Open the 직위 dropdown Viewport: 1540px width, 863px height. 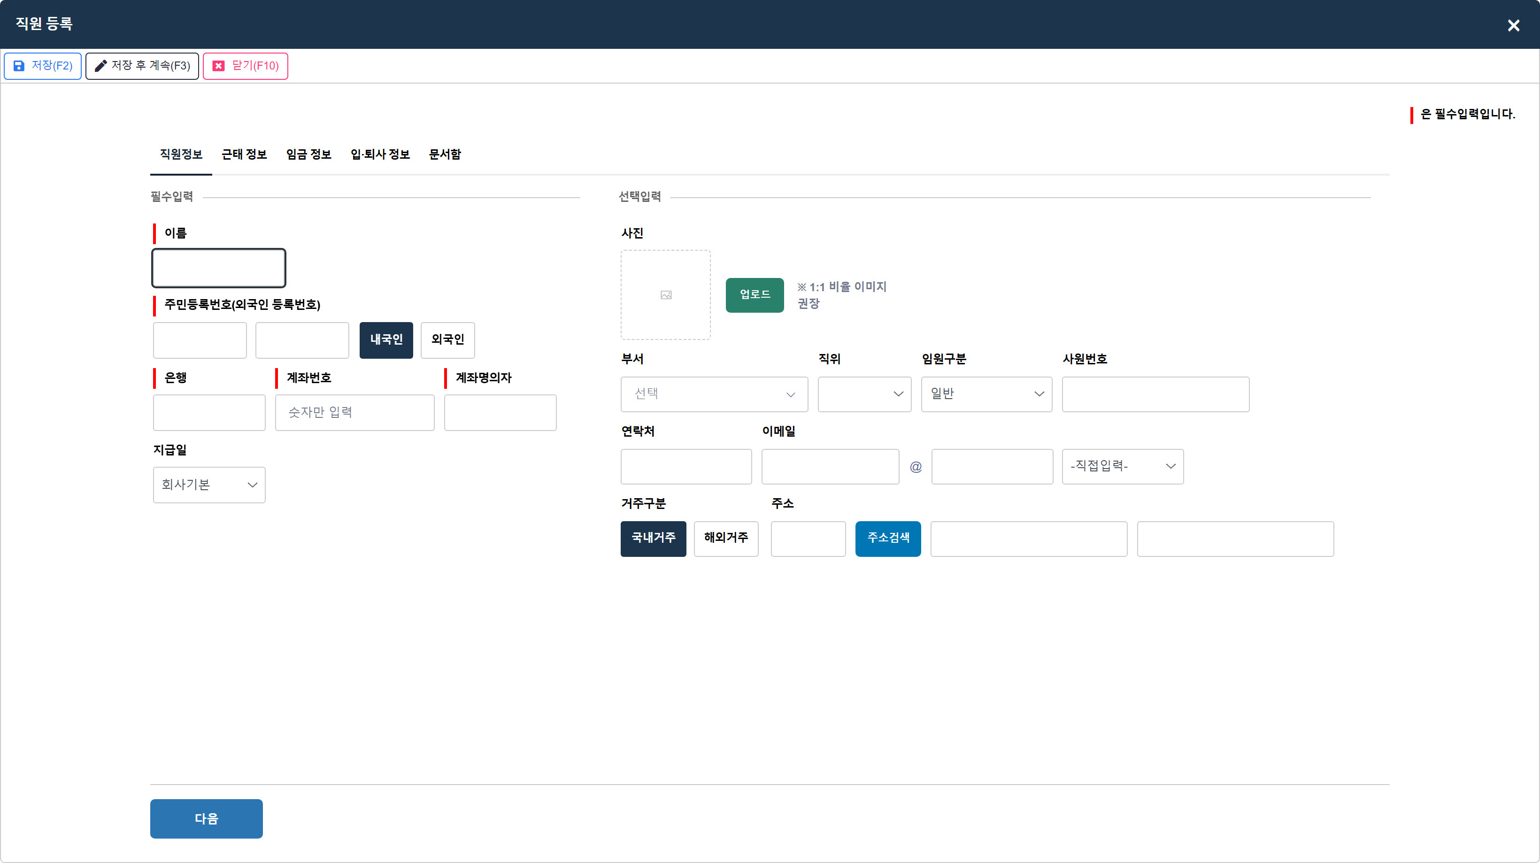click(864, 394)
